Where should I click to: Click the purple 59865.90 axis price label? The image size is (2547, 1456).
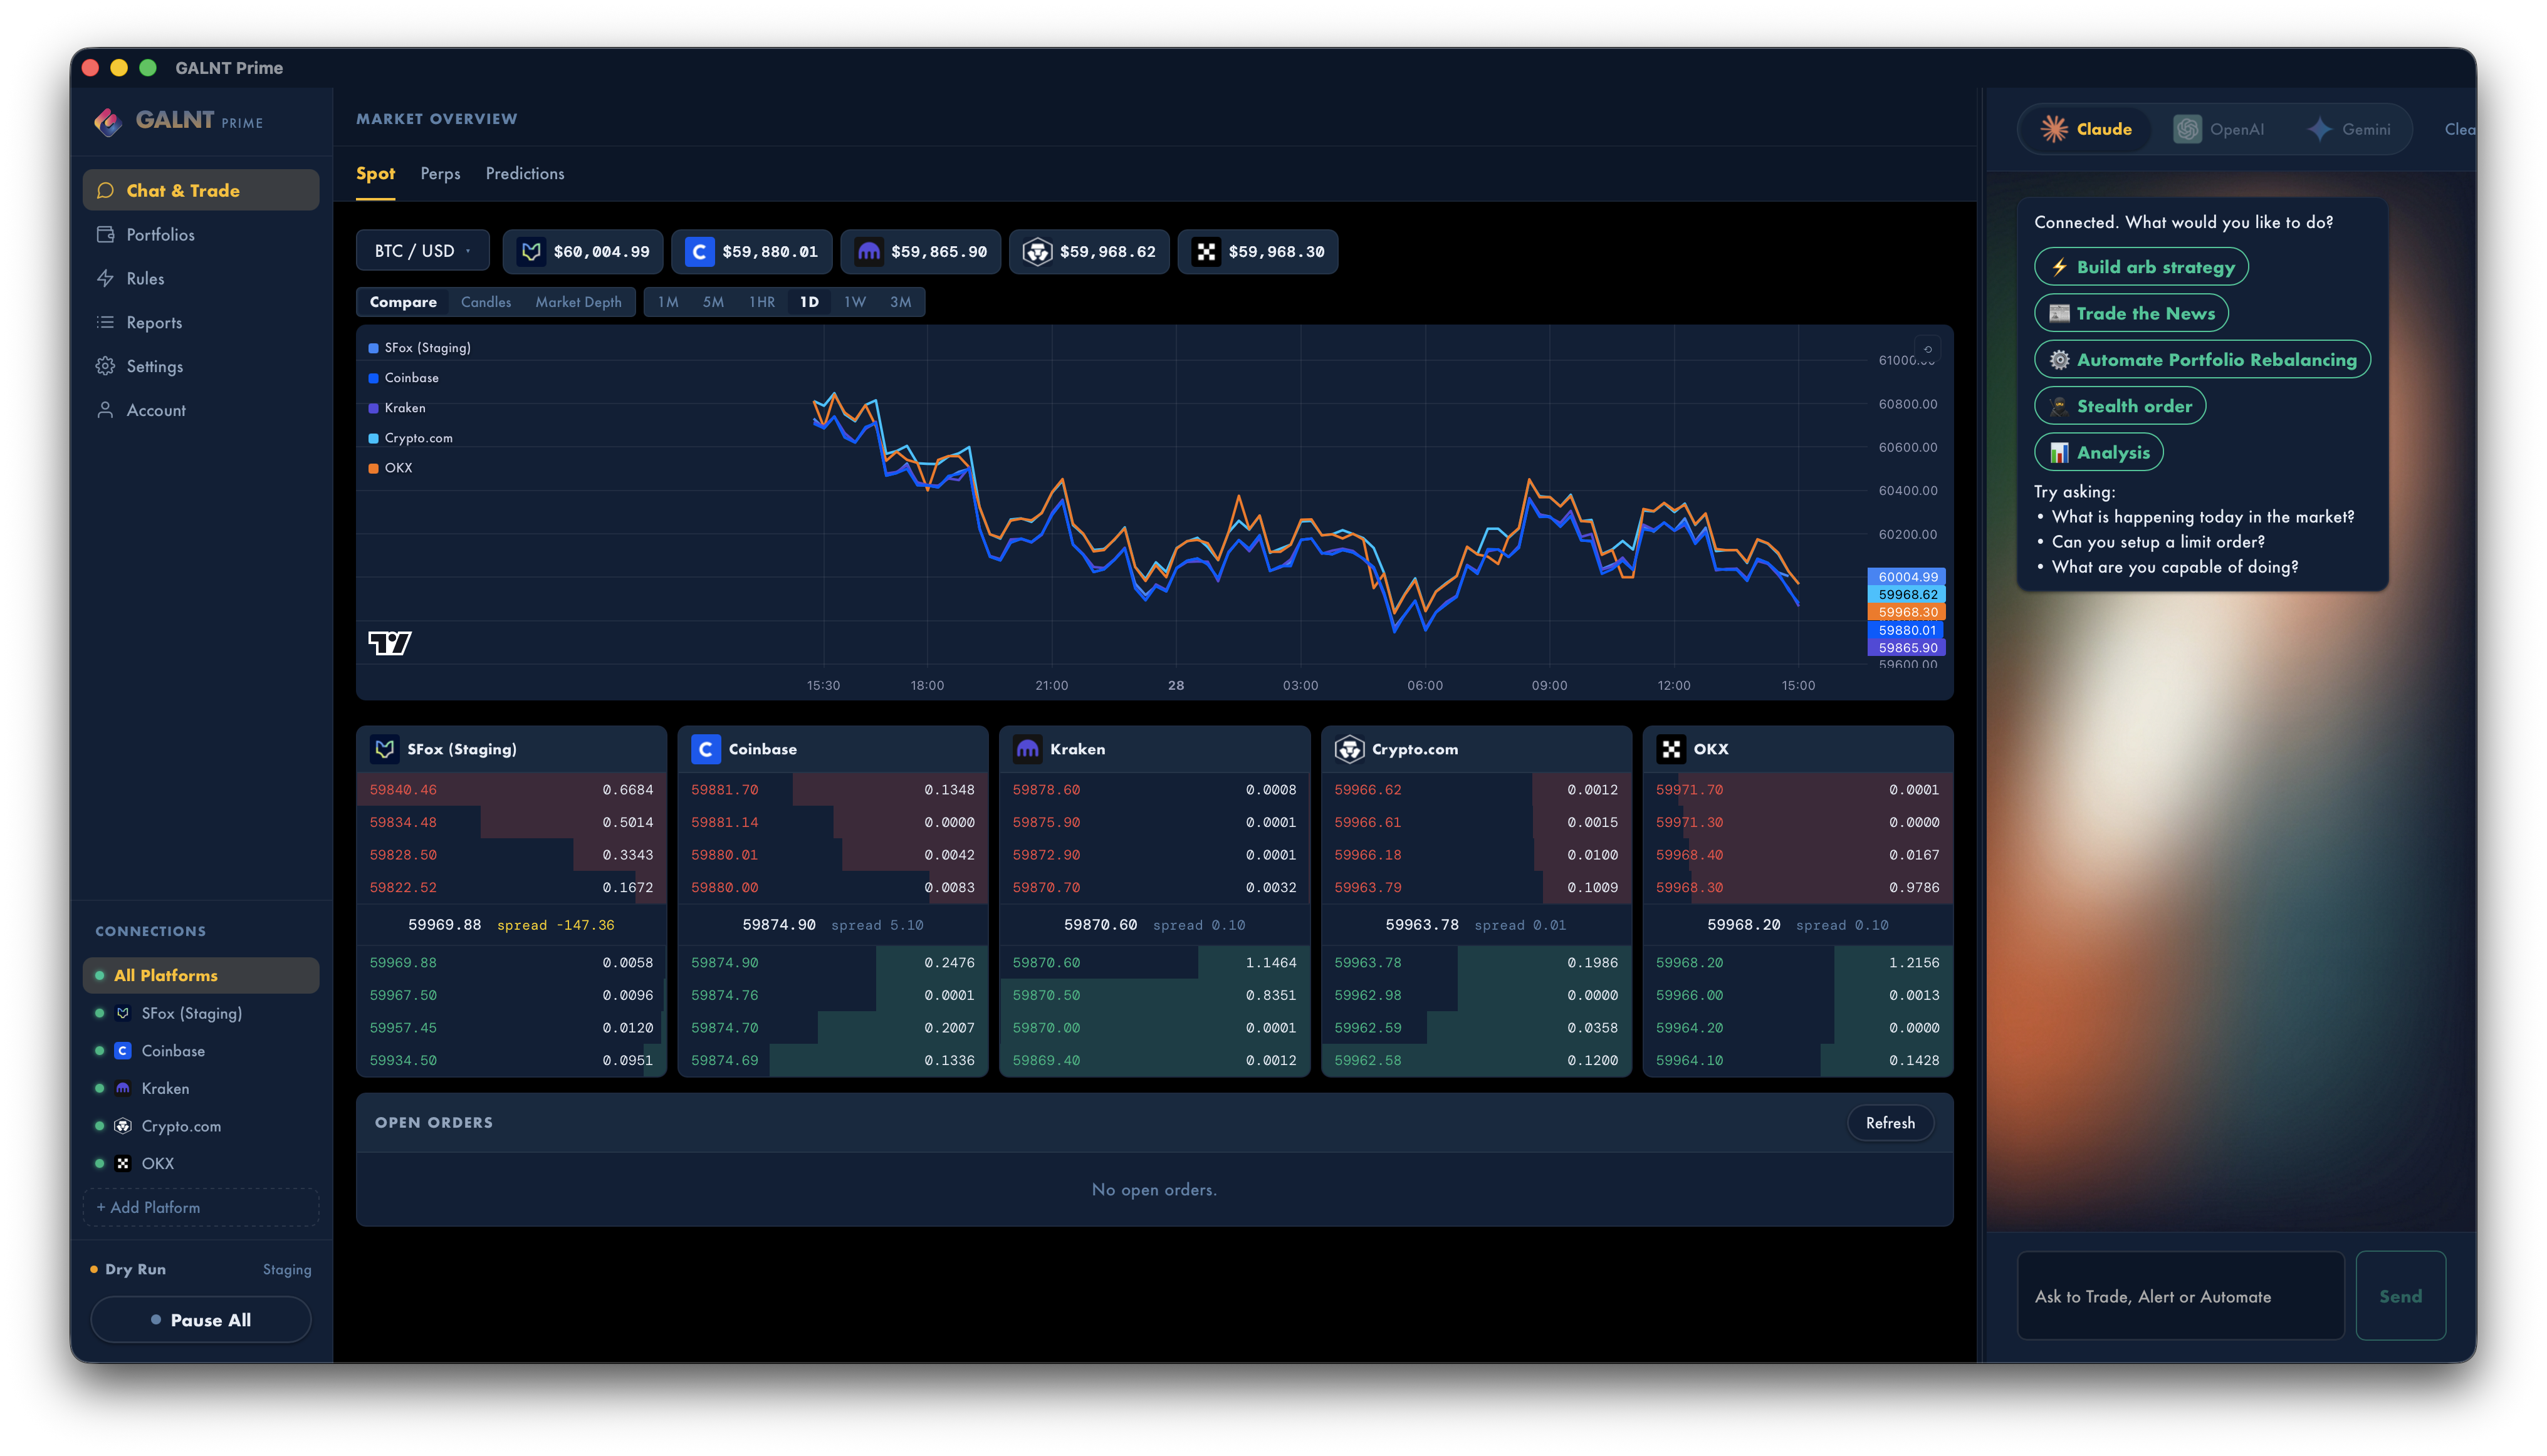coord(1906,648)
